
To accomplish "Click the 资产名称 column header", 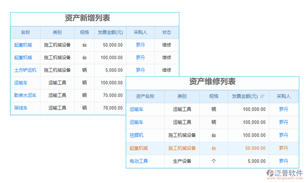I will (146, 96).
